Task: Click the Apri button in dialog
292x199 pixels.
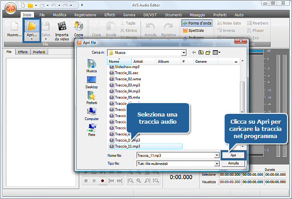Action: pos(233,155)
